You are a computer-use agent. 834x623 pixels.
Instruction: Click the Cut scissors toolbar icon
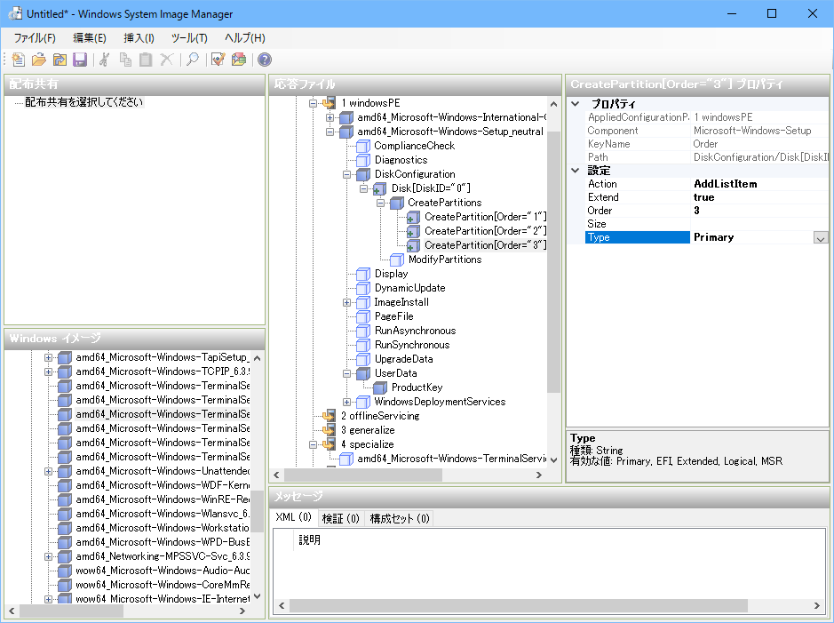tap(105, 60)
